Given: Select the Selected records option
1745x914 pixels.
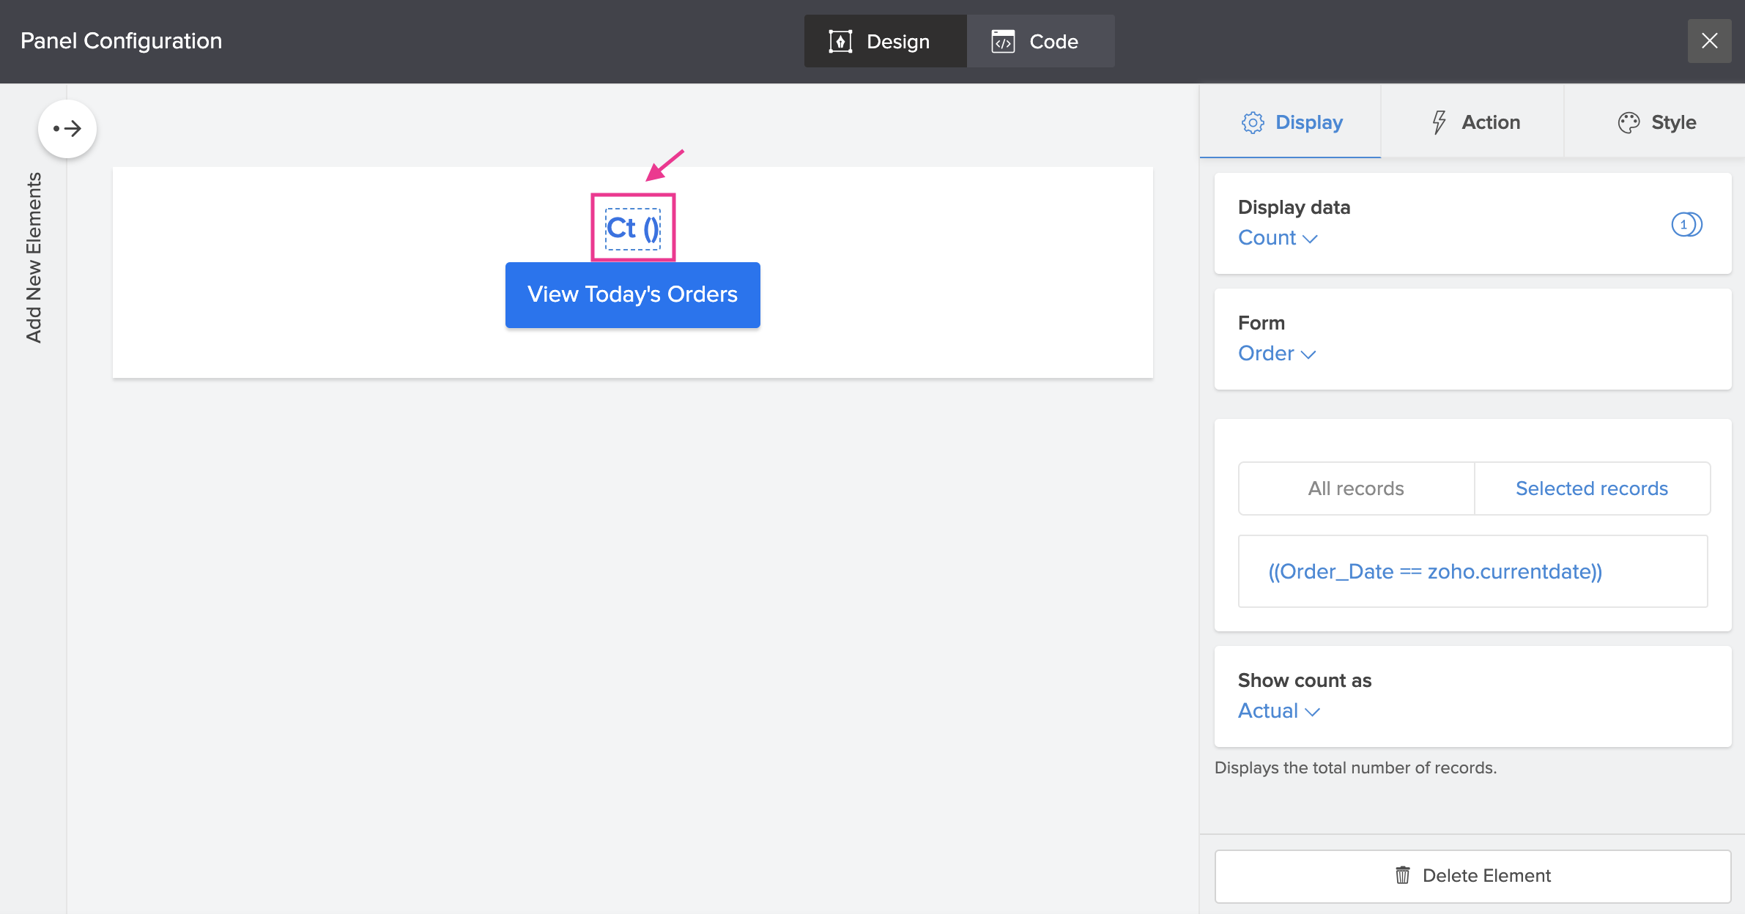Looking at the screenshot, I should 1591,488.
